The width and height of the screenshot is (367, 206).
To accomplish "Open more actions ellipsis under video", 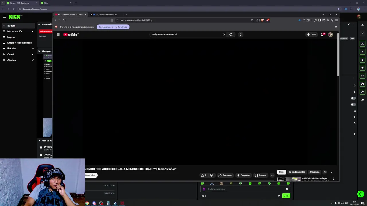I will 272,175.
